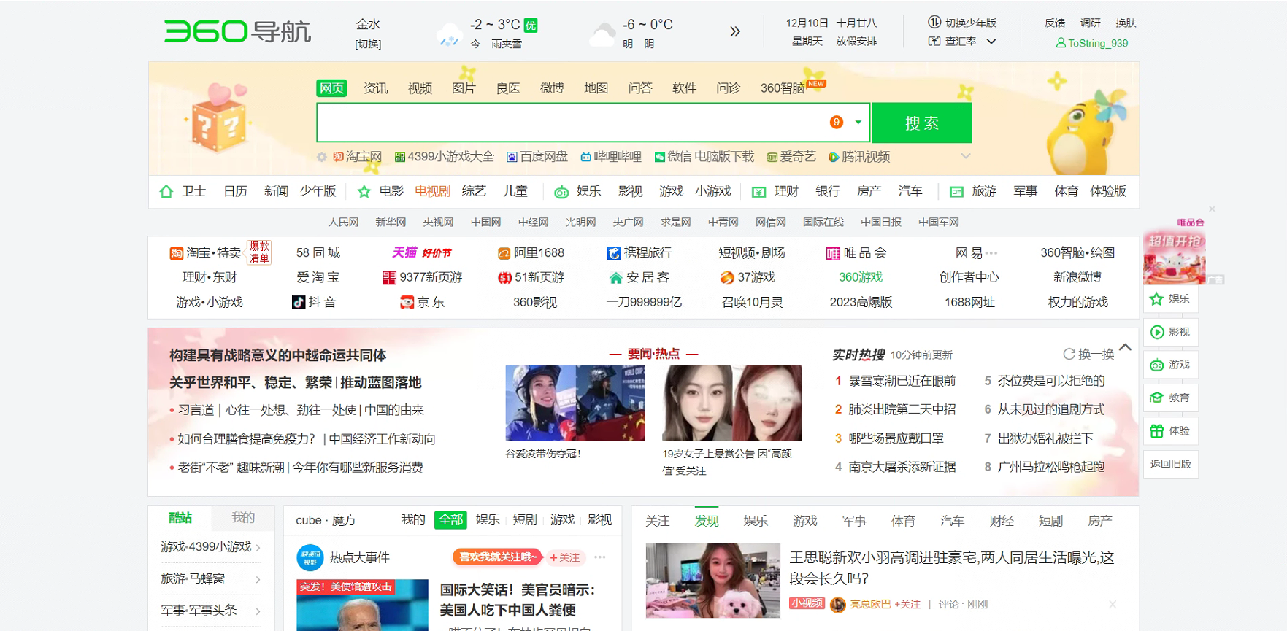
Task: Open dropdown arrow next to 查汇率
Action: pos(991,42)
